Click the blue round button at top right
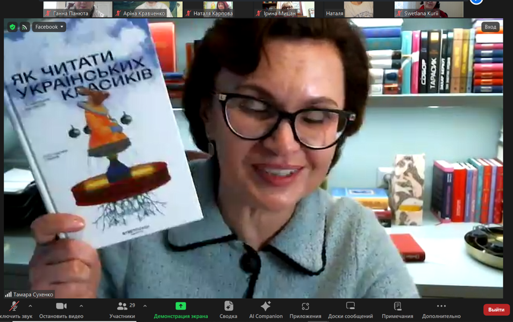This screenshot has height=322, width=513. tap(476, 1)
